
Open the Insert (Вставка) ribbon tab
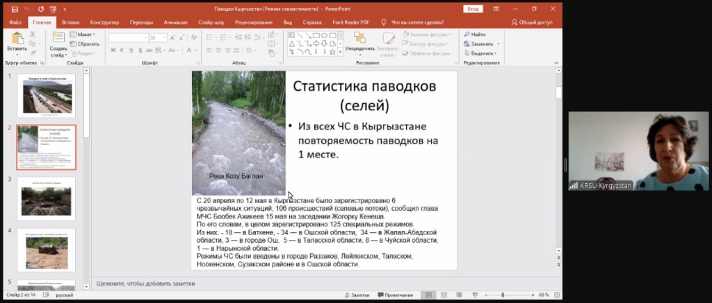pyautogui.click(x=70, y=22)
